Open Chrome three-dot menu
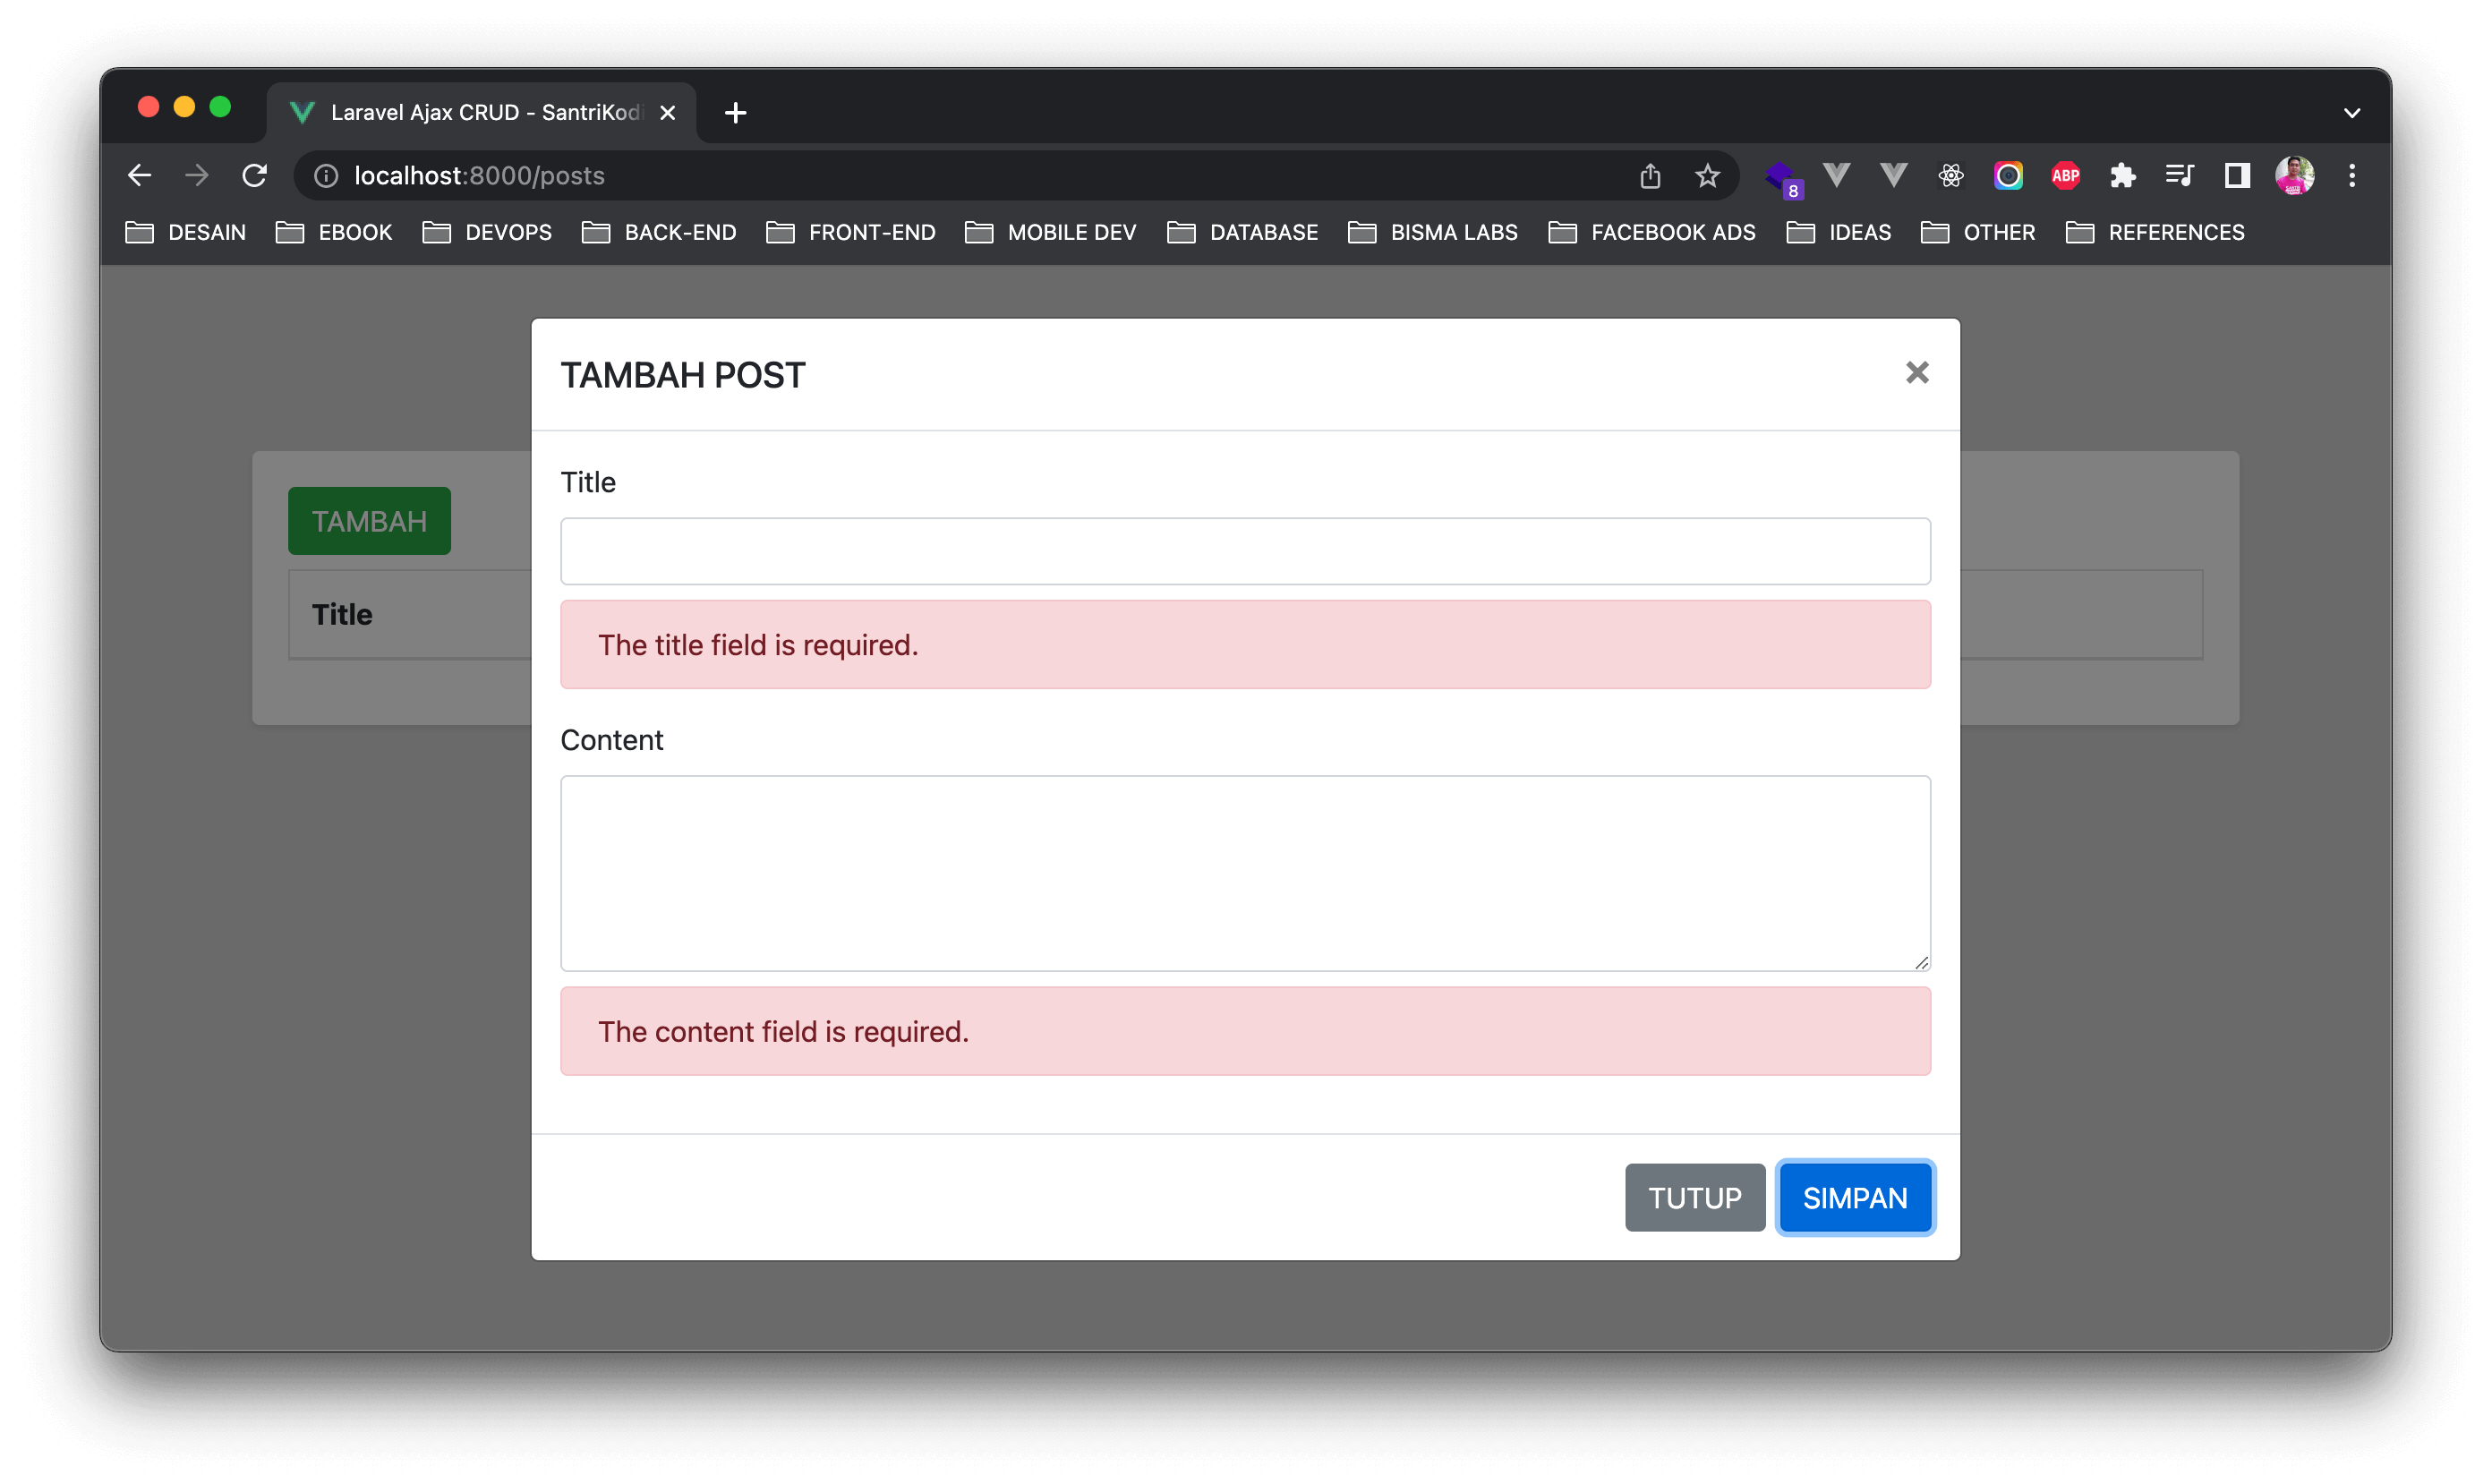This screenshot has height=1484, width=2492. point(2352,176)
